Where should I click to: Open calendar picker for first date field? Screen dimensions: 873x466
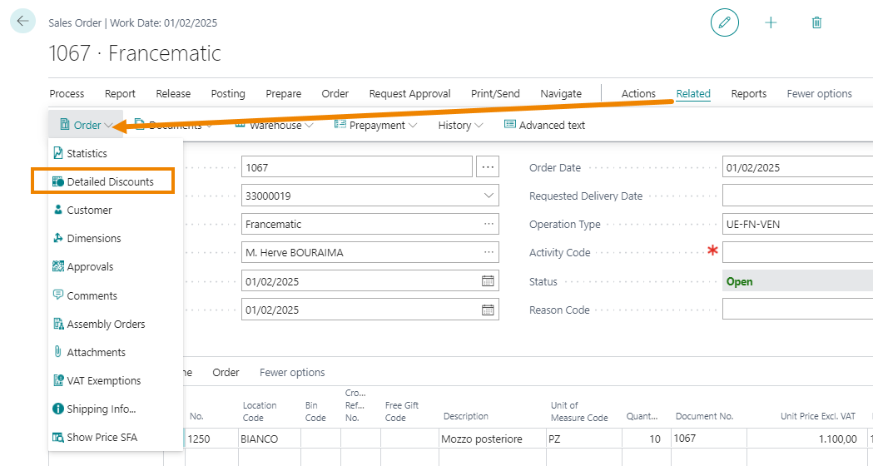[x=488, y=281]
